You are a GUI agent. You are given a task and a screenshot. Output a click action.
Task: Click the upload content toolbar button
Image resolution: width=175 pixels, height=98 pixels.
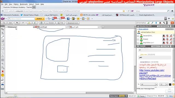35,23
